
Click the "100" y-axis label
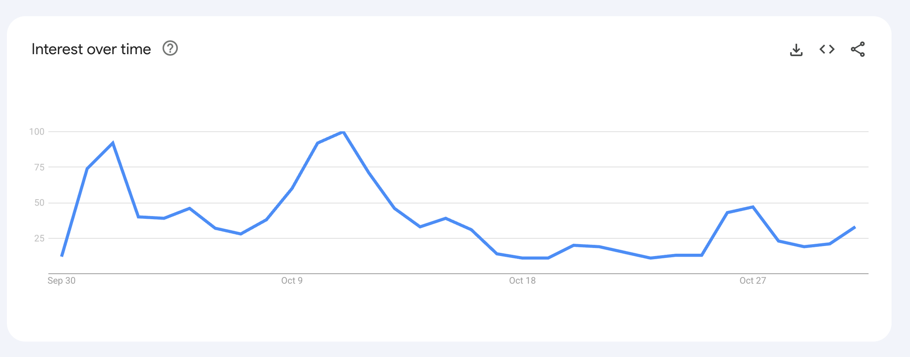tap(37, 132)
